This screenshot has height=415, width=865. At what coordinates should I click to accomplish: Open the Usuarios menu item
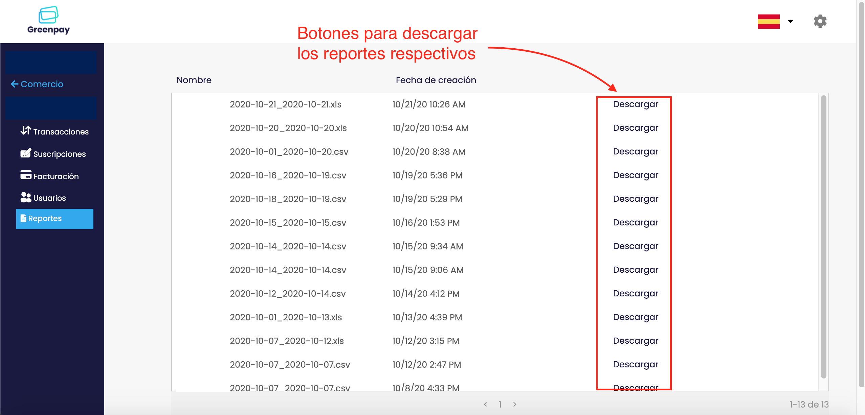pyautogui.click(x=49, y=198)
